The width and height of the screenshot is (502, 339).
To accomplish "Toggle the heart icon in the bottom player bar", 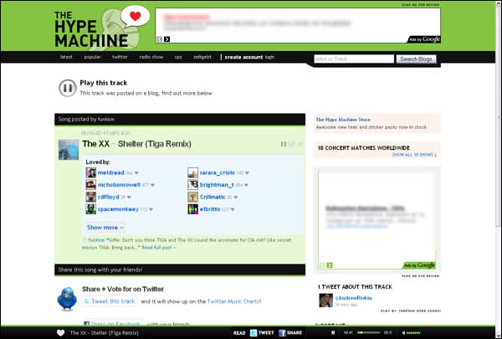I will tap(60, 332).
